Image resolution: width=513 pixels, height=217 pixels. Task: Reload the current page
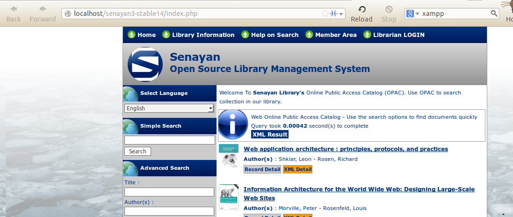[x=361, y=9]
